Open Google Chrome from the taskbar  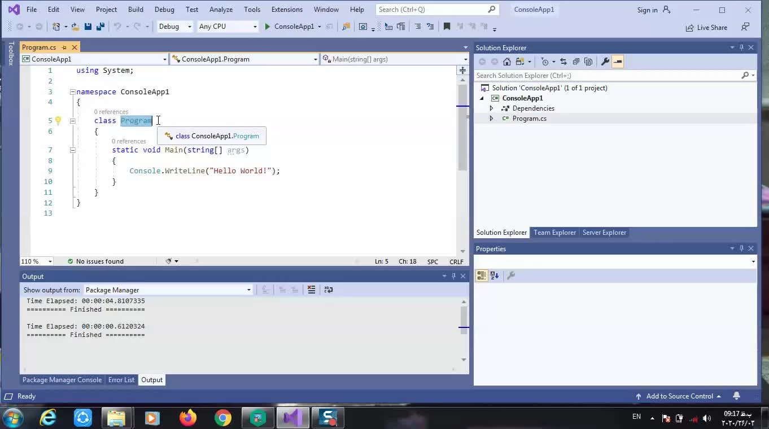click(223, 418)
